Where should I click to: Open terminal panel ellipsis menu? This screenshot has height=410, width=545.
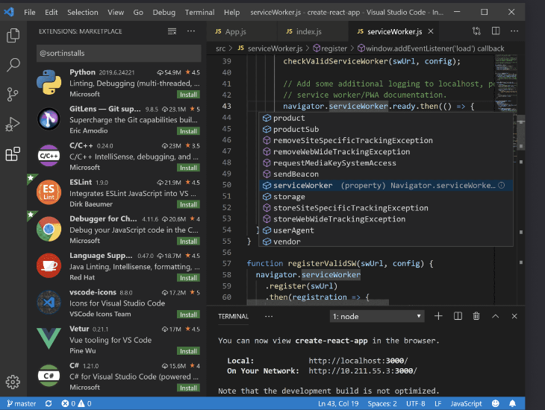tap(269, 316)
